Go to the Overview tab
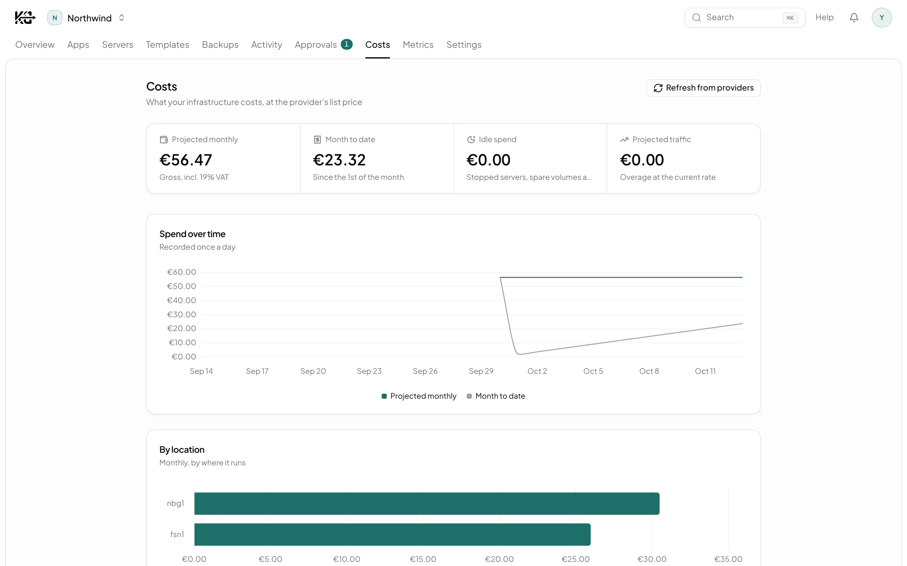907x566 pixels. click(x=35, y=45)
